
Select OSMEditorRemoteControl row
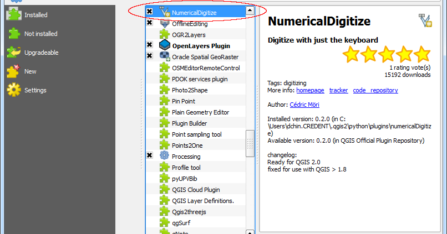click(196, 68)
